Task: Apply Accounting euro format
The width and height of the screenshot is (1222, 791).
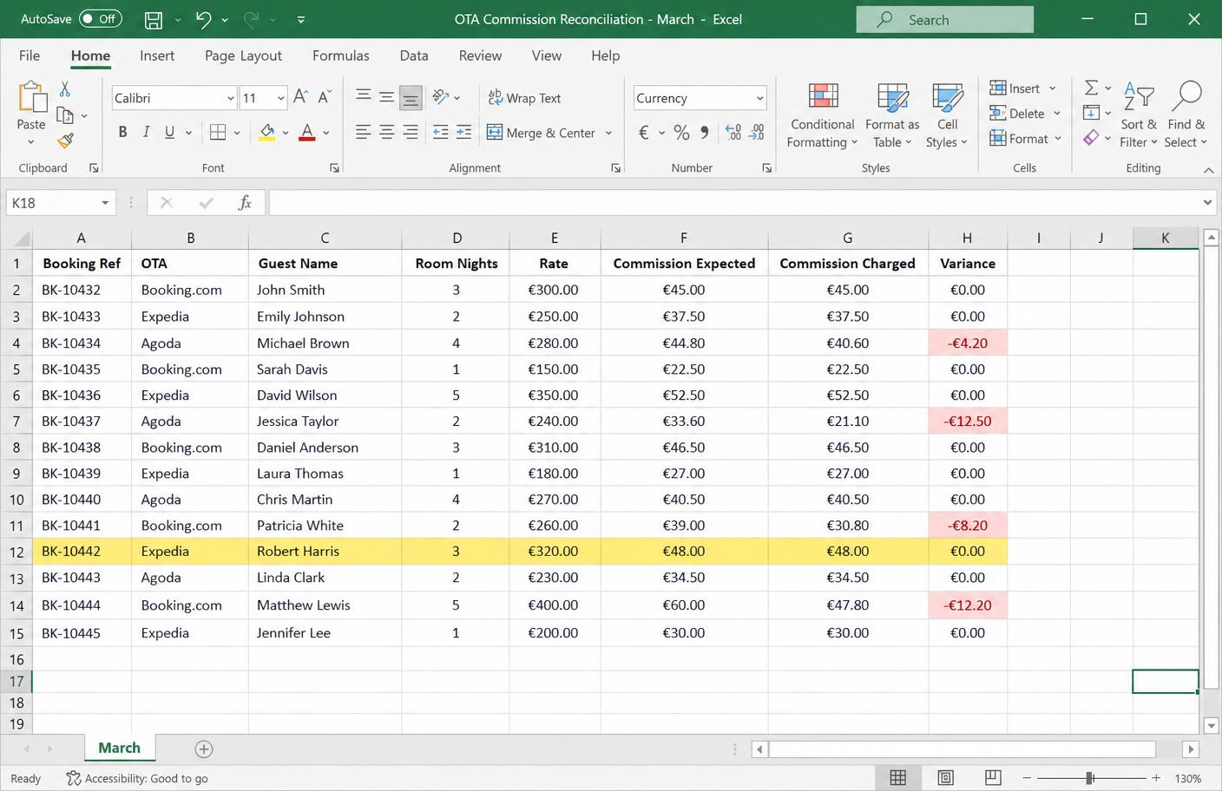Action: [x=644, y=133]
